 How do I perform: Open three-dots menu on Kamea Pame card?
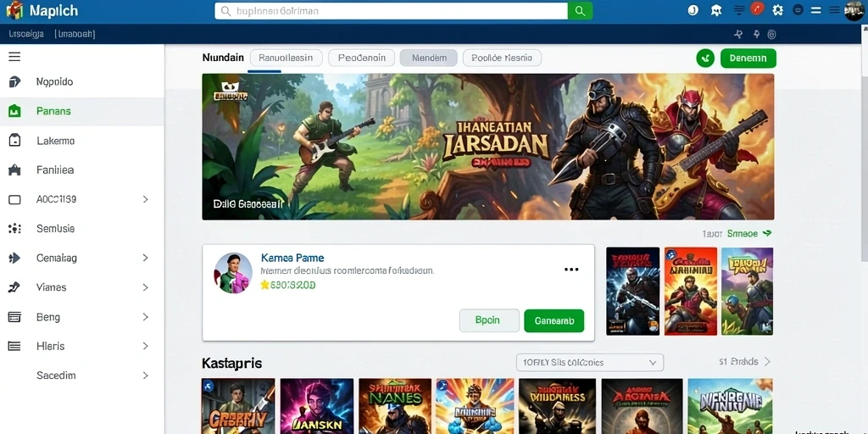pos(570,270)
